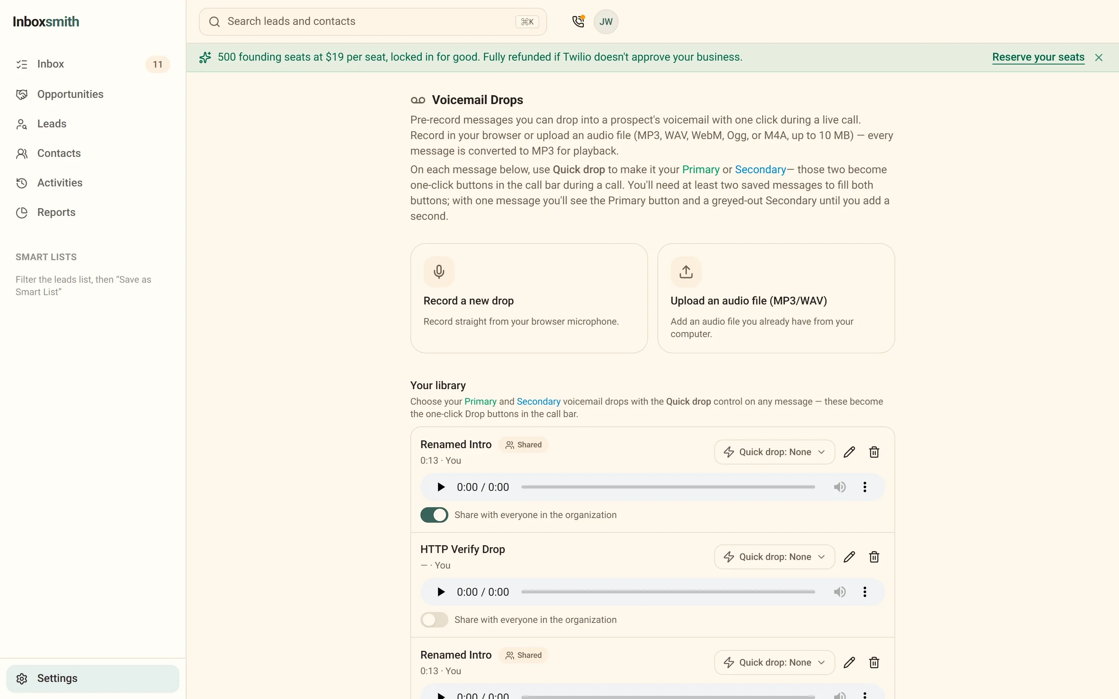Open Quick drop dropdown for last Renamed Intro
This screenshot has width=1119, height=699.
[x=774, y=662]
